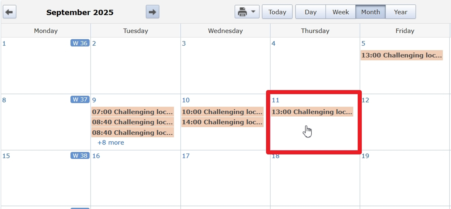Viewport: 451px width, 209px height.
Task: Go to next month with right arrow
Action: point(152,12)
